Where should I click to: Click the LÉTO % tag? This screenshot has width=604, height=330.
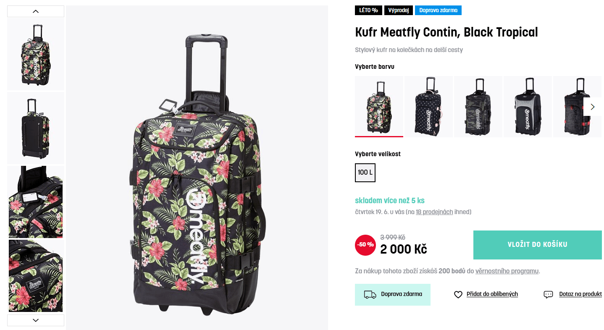[x=368, y=10]
